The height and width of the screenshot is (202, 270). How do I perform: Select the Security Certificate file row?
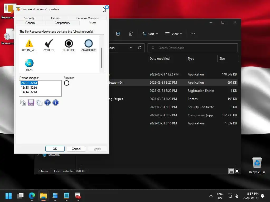point(174,107)
